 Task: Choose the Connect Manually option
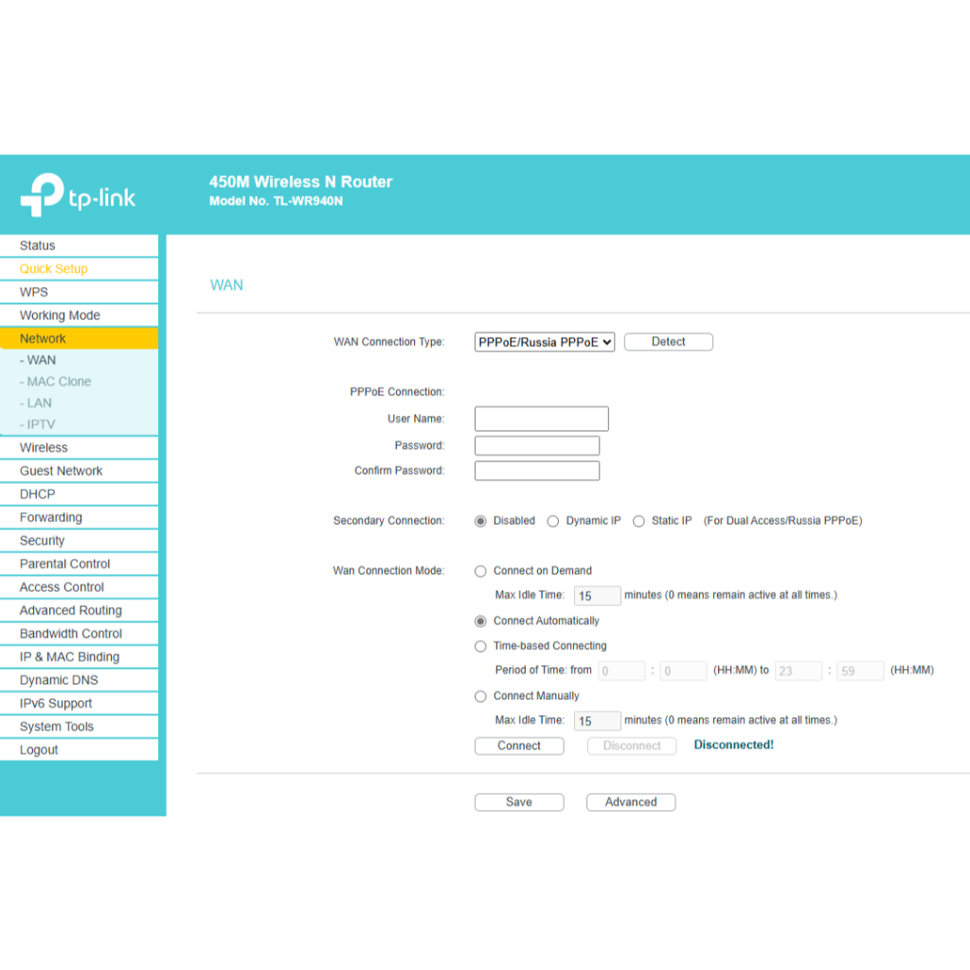pyautogui.click(x=480, y=696)
